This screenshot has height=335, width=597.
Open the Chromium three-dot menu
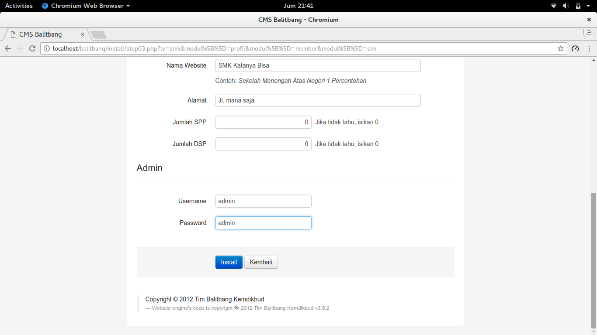point(589,48)
